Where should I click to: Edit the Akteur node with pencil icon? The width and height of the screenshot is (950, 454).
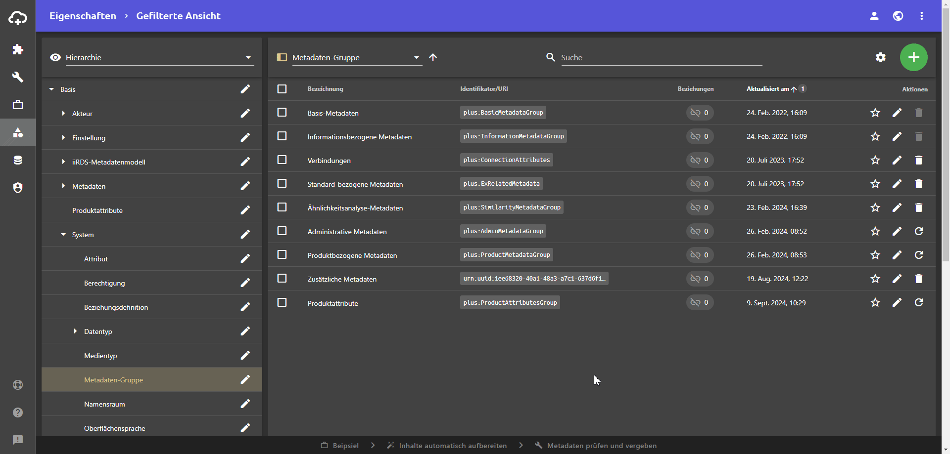tap(245, 113)
